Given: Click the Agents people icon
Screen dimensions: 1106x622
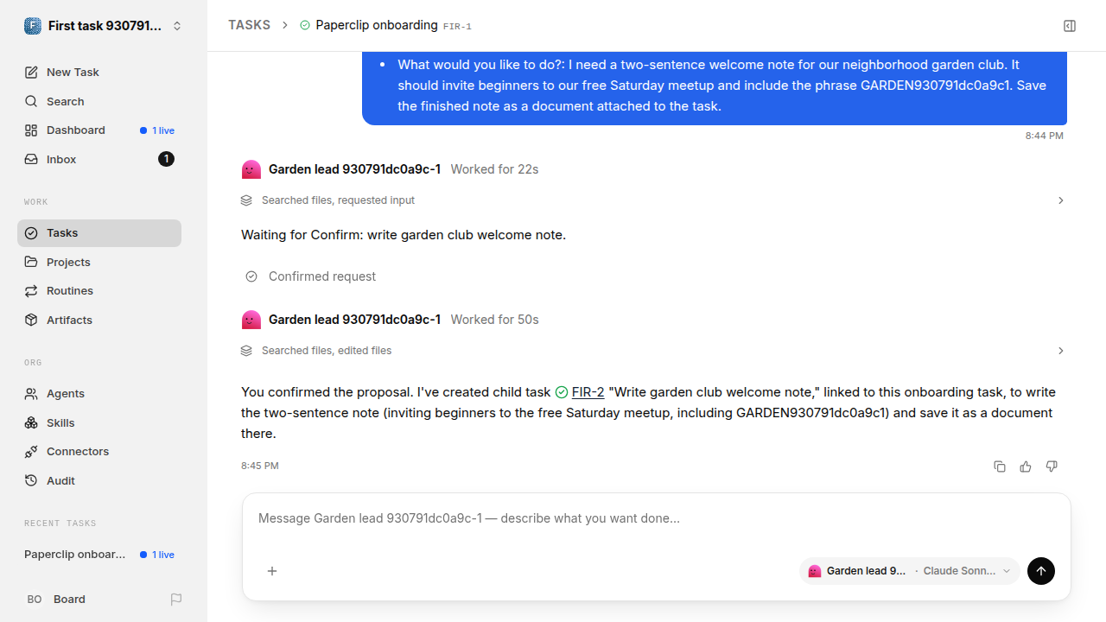Looking at the screenshot, I should [31, 393].
